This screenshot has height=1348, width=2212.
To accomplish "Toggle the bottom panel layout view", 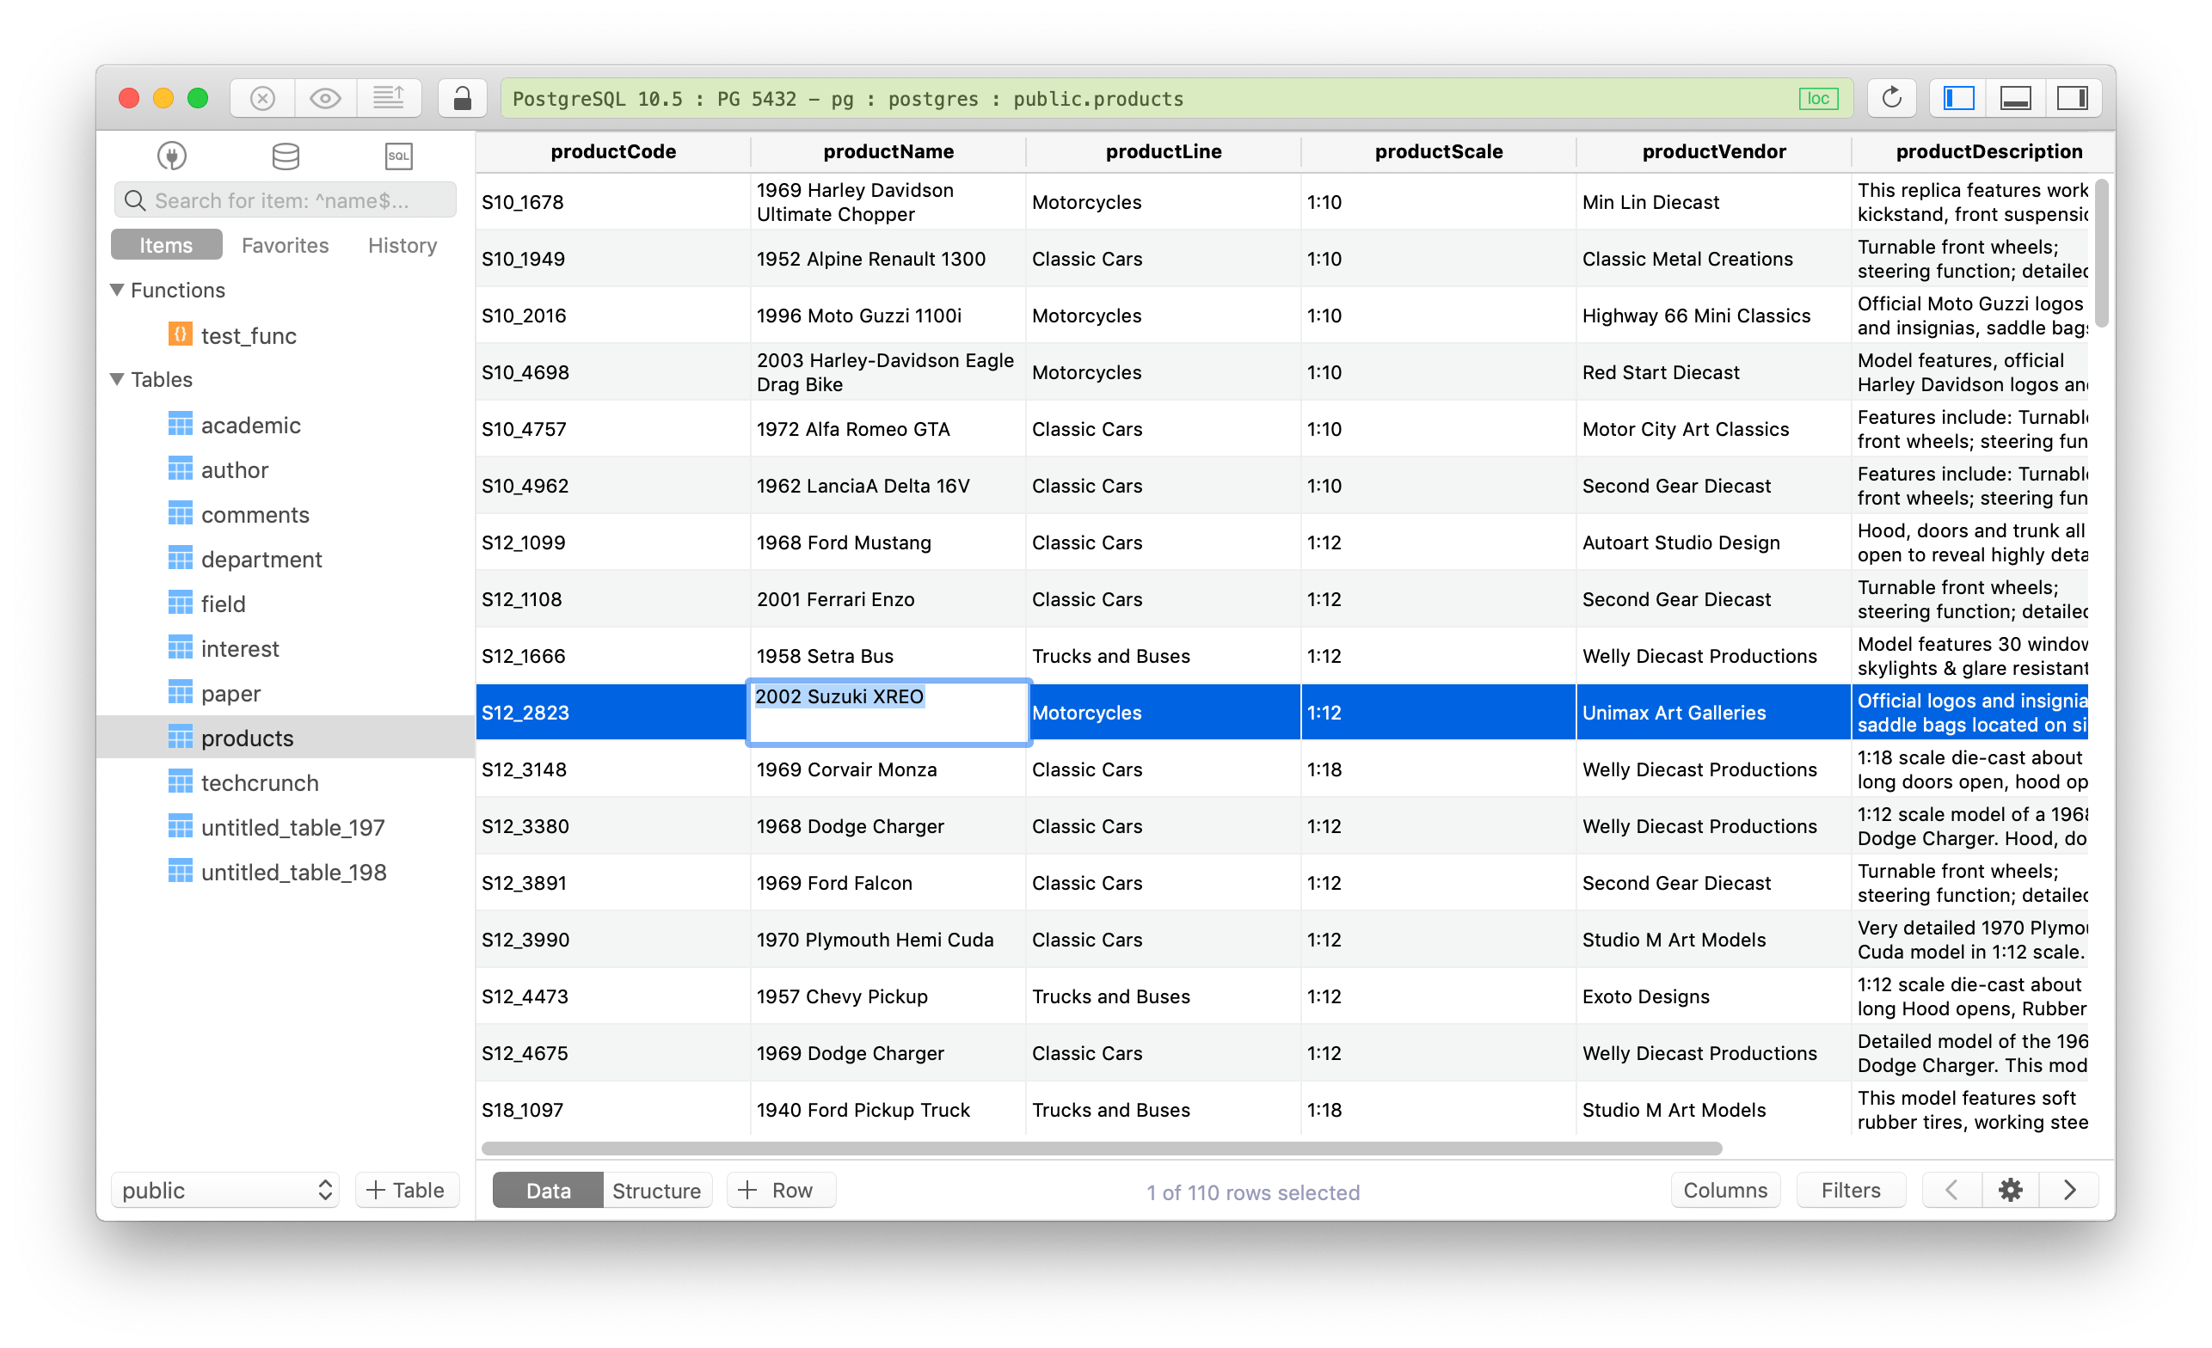I will (2015, 98).
